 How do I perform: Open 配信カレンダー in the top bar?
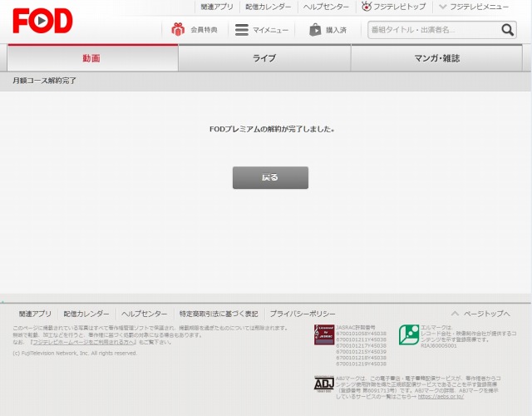[268, 7]
